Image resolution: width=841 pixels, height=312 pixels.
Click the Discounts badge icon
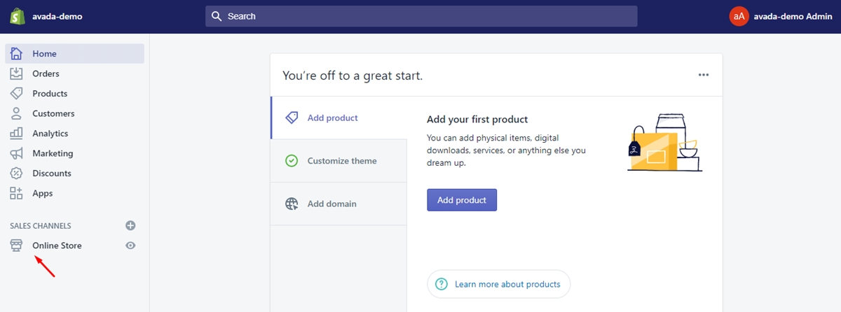(x=17, y=173)
